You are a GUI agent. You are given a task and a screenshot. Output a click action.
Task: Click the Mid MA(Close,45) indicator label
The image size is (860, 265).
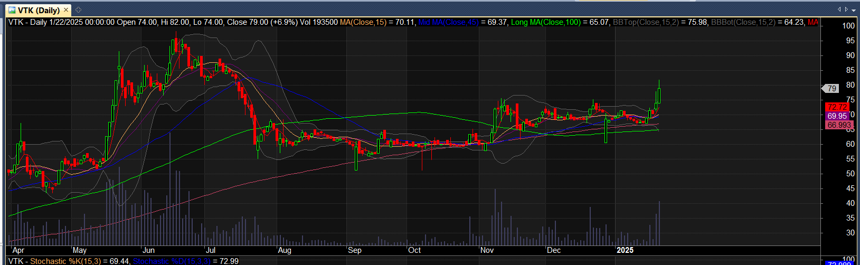pyautogui.click(x=448, y=22)
